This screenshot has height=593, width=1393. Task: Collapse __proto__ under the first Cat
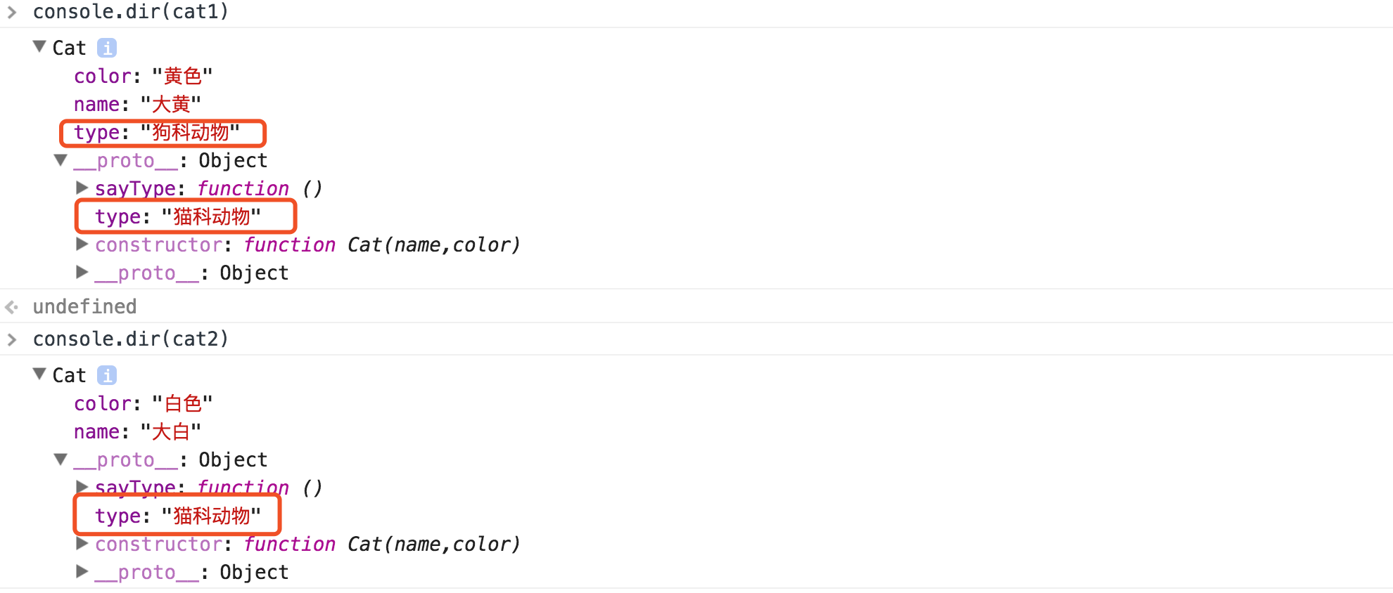61,160
